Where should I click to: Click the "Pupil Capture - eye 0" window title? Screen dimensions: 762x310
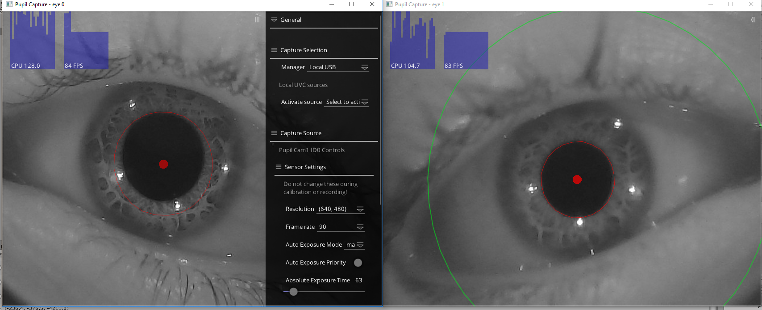tap(40, 4)
